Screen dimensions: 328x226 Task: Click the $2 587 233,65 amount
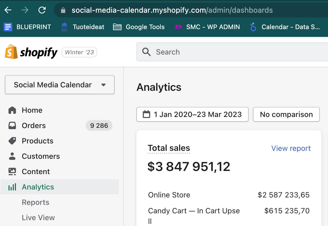tap(284, 195)
